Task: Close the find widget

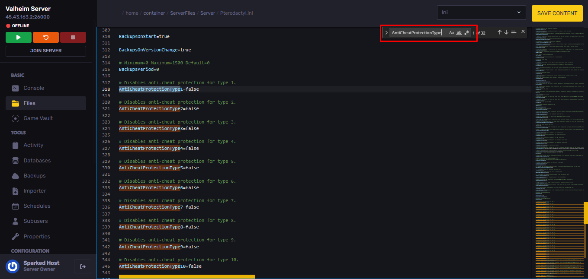Action: point(523,32)
